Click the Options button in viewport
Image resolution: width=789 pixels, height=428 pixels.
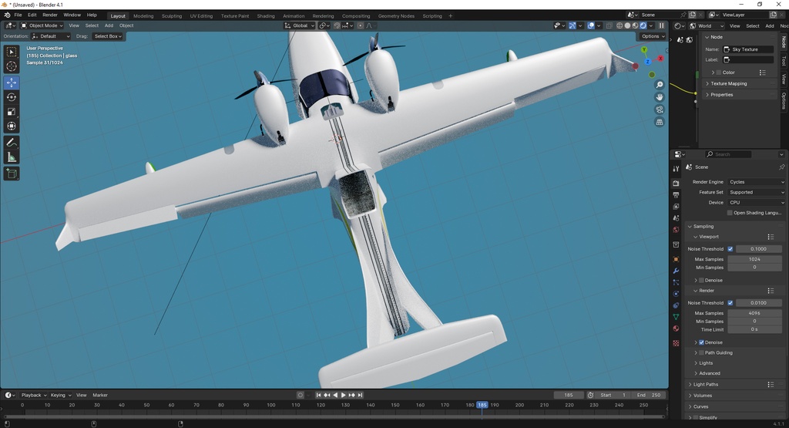tap(653, 36)
